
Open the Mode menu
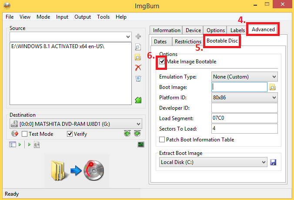pos(43,17)
